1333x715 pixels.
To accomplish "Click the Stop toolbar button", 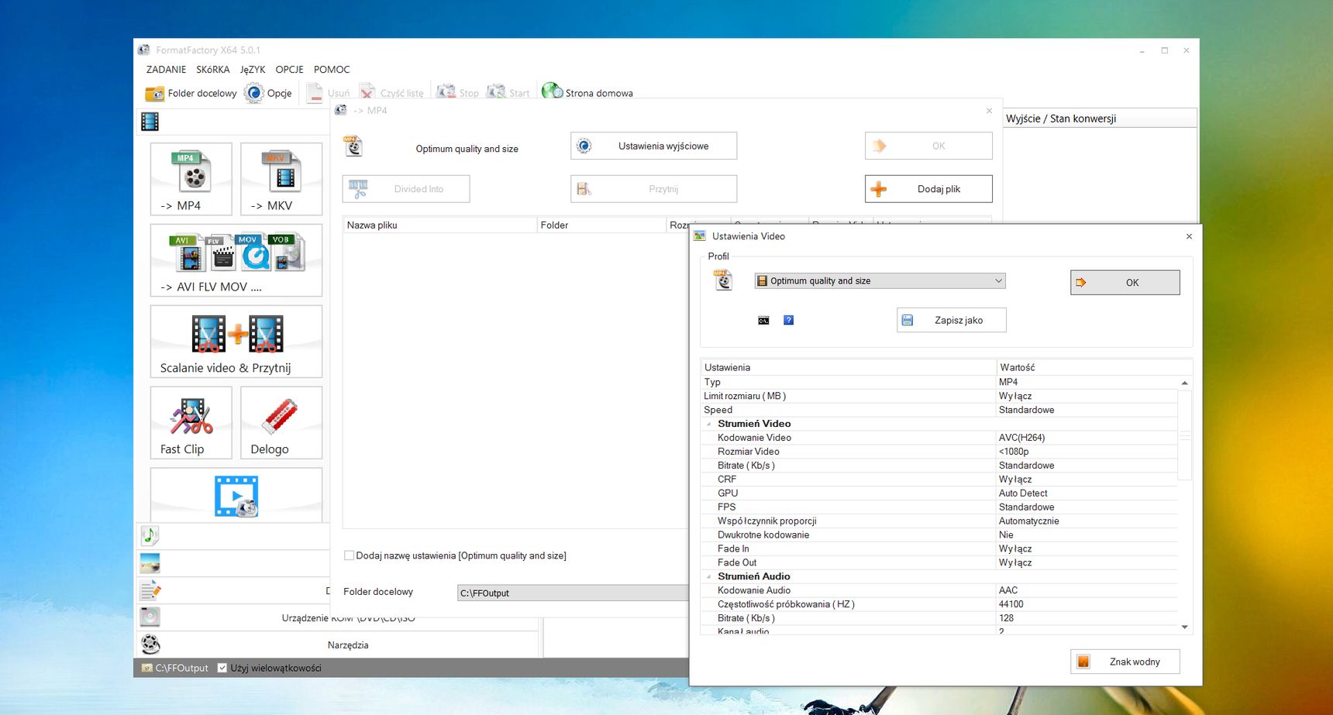I will coord(458,93).
